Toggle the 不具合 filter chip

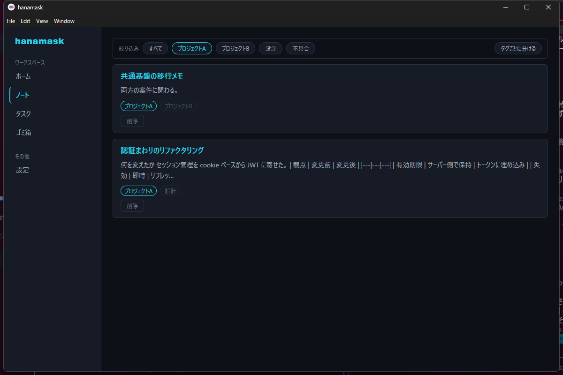point(301,48)
